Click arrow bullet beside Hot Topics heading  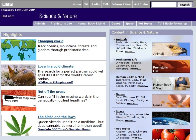pyautogui.click(x=114, y=129)
